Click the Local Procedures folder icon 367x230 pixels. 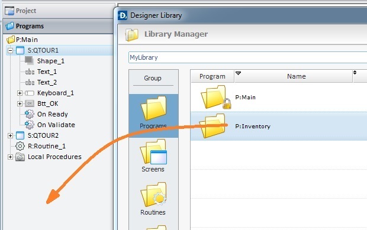point(20,157)
